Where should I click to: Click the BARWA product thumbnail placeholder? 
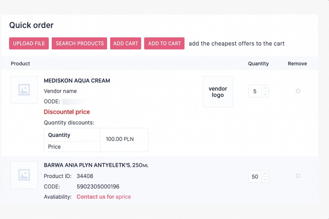tap(24, 175)
